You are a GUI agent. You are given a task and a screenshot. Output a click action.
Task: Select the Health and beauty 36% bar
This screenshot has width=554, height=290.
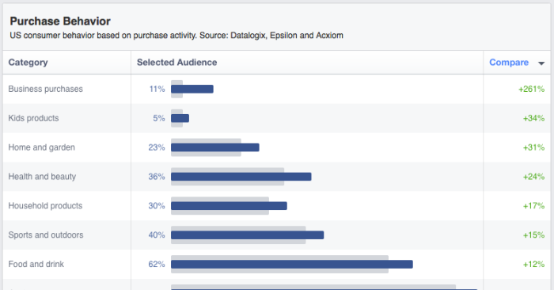click(x=241, y=177)
